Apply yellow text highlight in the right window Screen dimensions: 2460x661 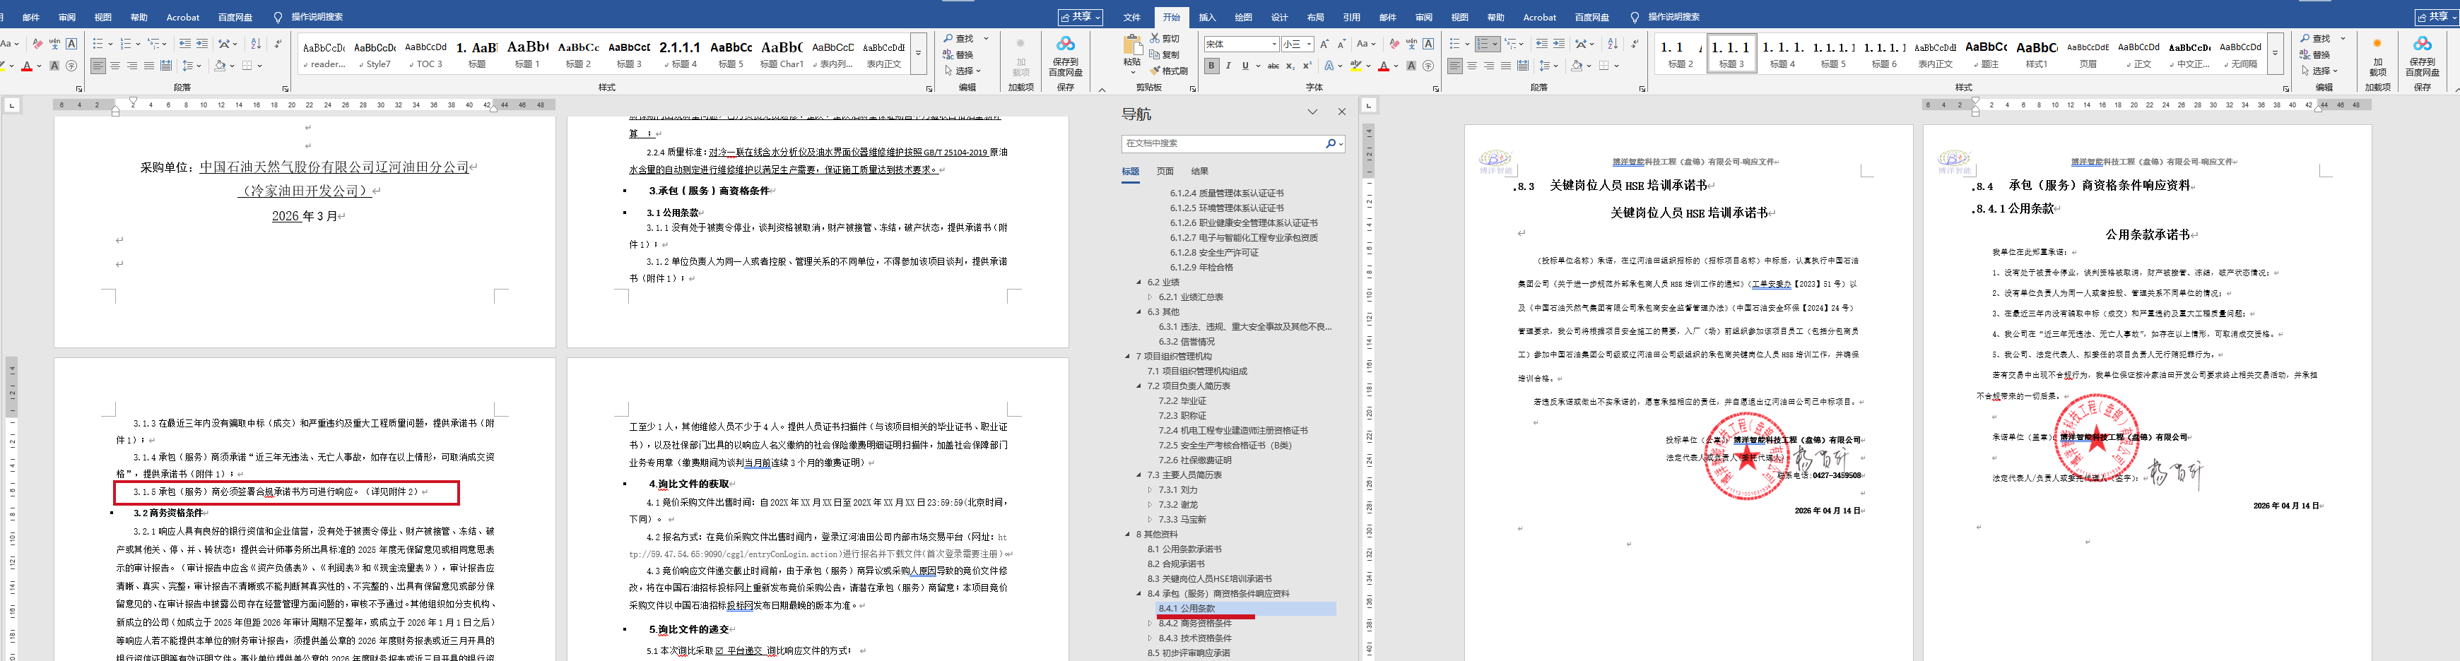[x=1355, y=66]
